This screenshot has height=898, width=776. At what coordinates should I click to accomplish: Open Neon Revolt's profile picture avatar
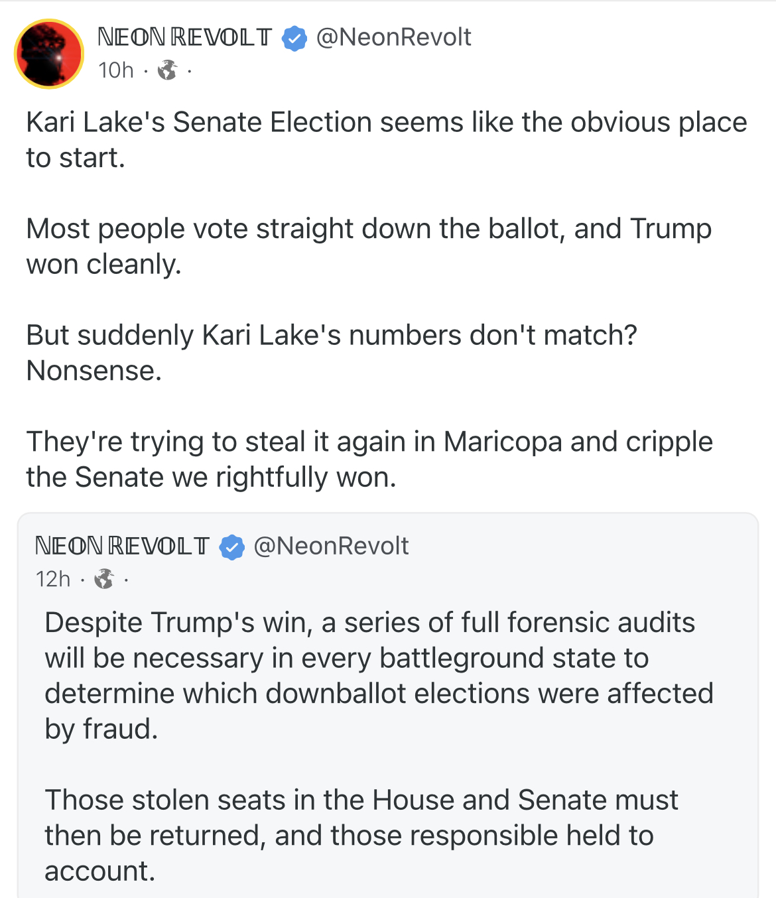(49, 54)
